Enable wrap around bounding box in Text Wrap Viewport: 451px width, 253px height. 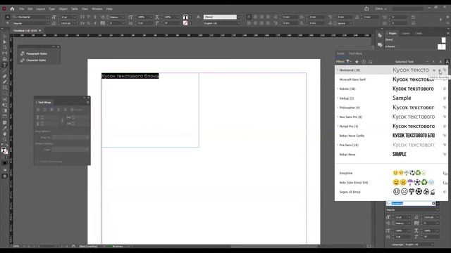coord(45,110)
